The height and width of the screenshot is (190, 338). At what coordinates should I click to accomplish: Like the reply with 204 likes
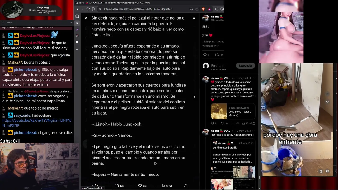tap(235, 123)
